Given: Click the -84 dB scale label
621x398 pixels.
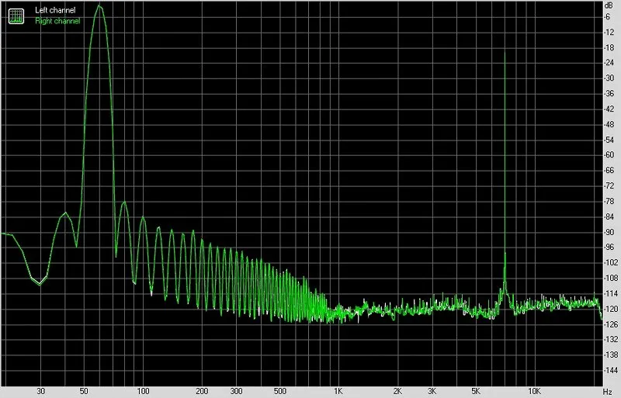Looking at the screenshot, I should (609, 217).
